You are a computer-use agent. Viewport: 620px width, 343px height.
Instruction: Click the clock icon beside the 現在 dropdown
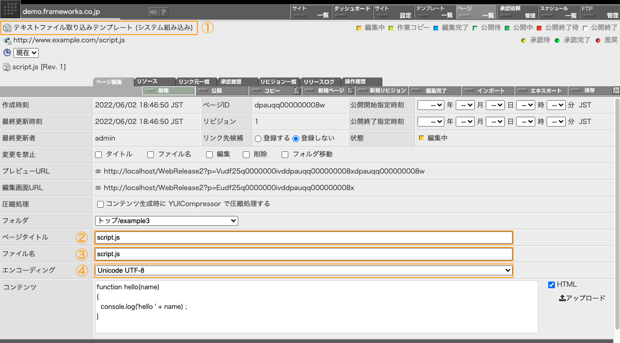(x=6, y=53)
